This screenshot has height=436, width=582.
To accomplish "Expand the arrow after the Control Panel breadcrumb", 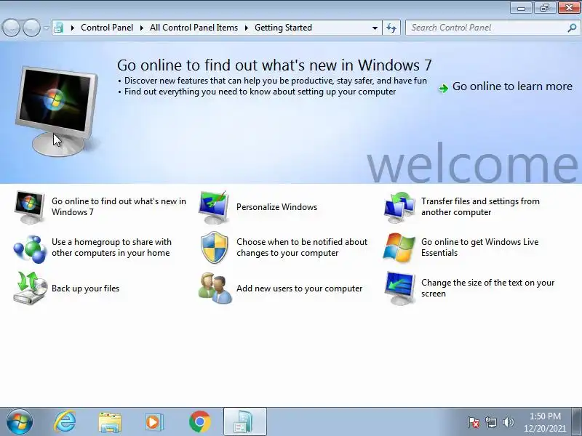I will coord(142,28).
